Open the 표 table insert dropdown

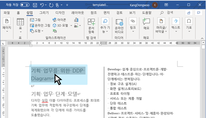click(x=20, y=25)
